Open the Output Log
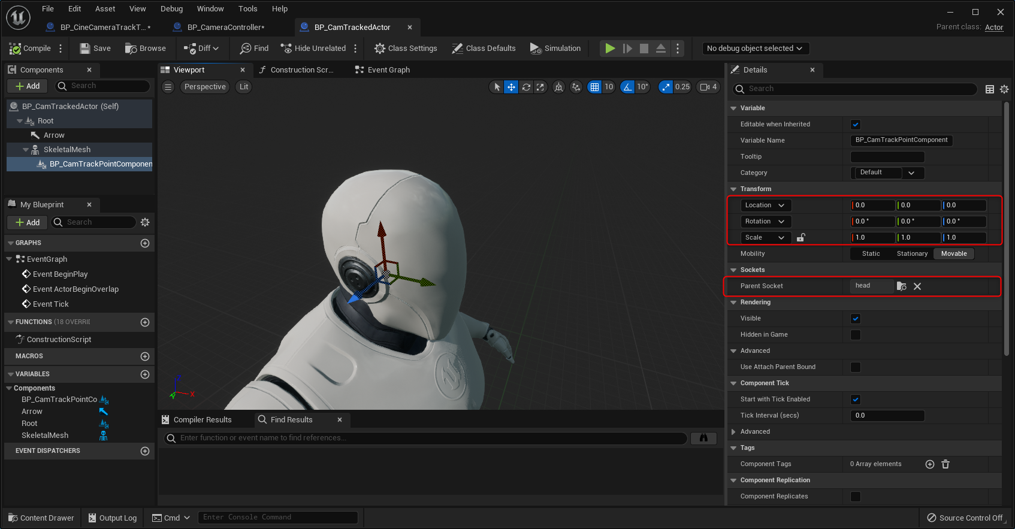 113,518
